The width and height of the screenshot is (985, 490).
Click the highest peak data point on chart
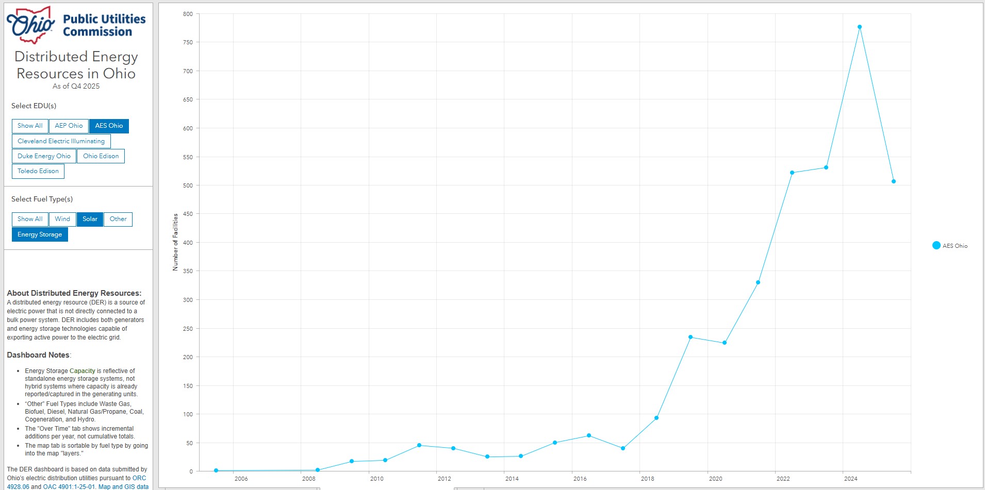pyautogui.click(x=860, y=27)
